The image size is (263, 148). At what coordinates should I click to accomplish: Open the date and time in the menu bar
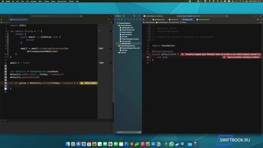255,1
